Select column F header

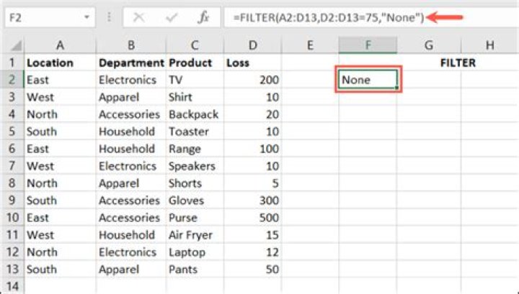368,45
